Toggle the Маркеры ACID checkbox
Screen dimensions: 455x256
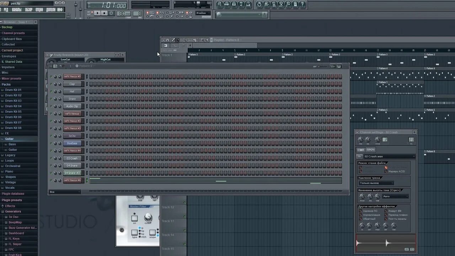[x=386, y=171]
